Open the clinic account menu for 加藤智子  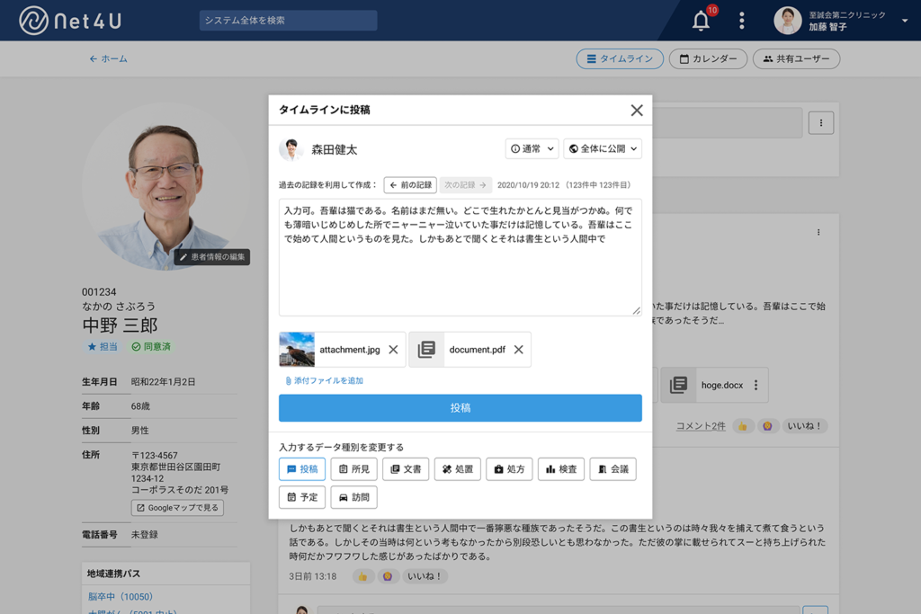point(836,19)
